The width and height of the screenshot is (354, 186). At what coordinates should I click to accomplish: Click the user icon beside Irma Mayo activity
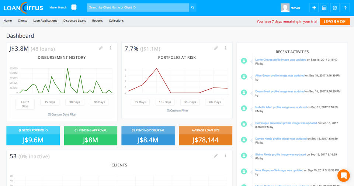pyautogui.click(x=244, y=171)
